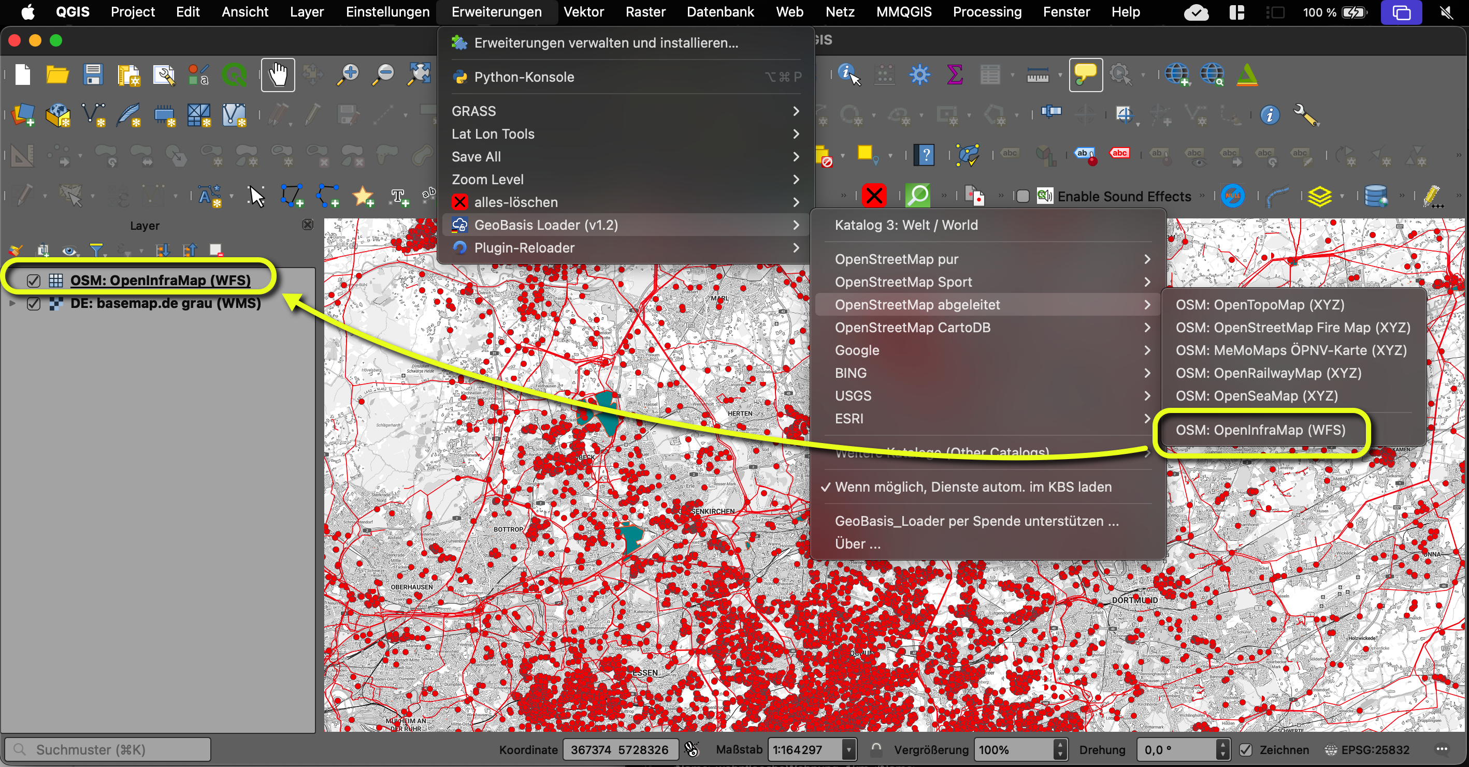1469x767 pixels.
Task: Click the Vergrößerung magnifier stepper
Action: click(1060, 749)
